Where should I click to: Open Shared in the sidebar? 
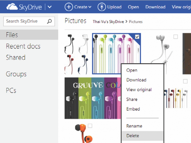(x=16, y=58)
